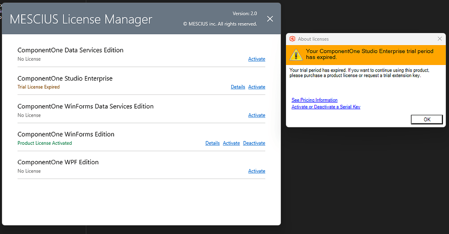449x234 pixels.
Task: Click No License under WPF Edition
Action: [29, 171]
